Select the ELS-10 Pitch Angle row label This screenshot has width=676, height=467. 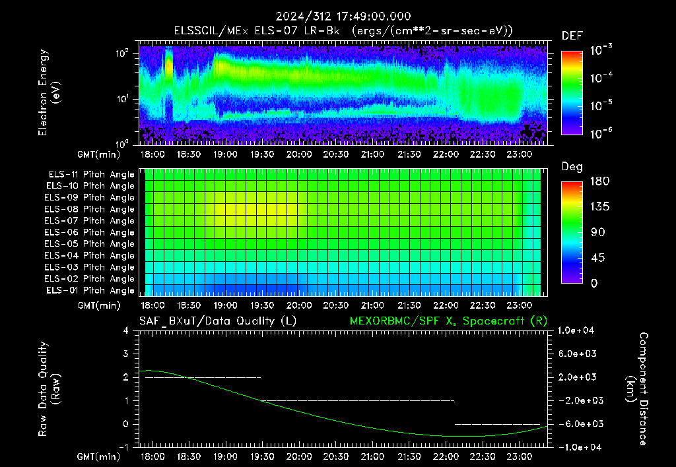(90, 186)
